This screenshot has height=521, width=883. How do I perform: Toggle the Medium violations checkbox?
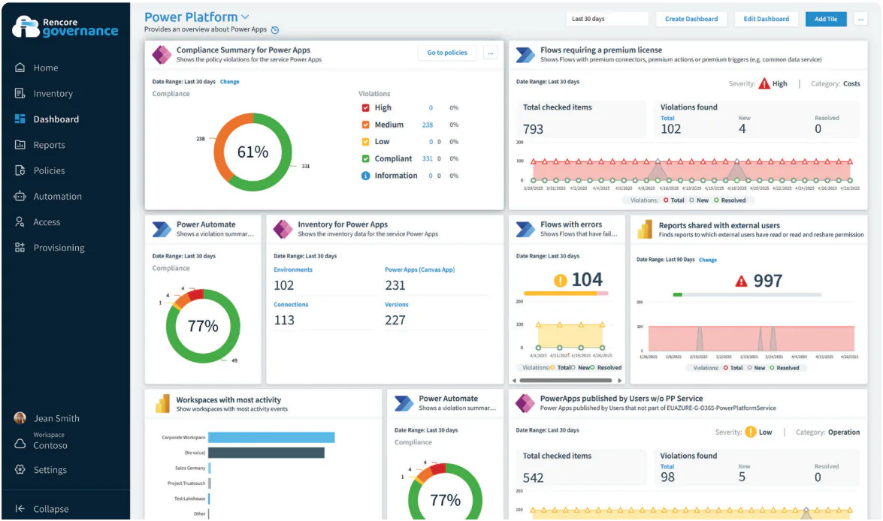(x=365, y=125)
